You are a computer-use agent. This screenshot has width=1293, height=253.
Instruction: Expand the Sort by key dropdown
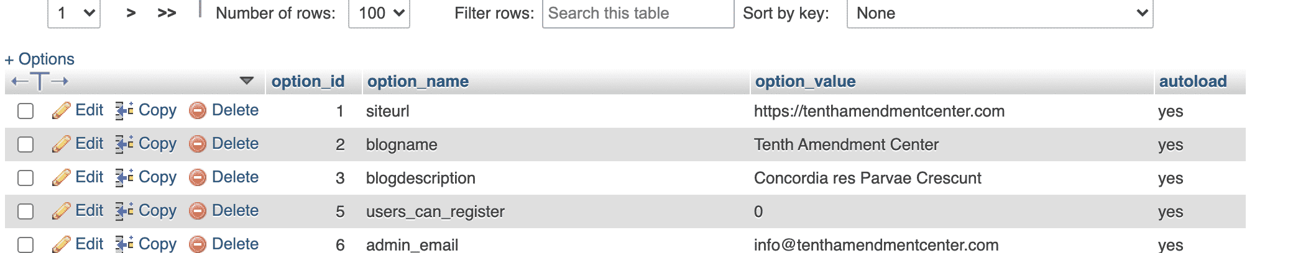coord(1000,13)
